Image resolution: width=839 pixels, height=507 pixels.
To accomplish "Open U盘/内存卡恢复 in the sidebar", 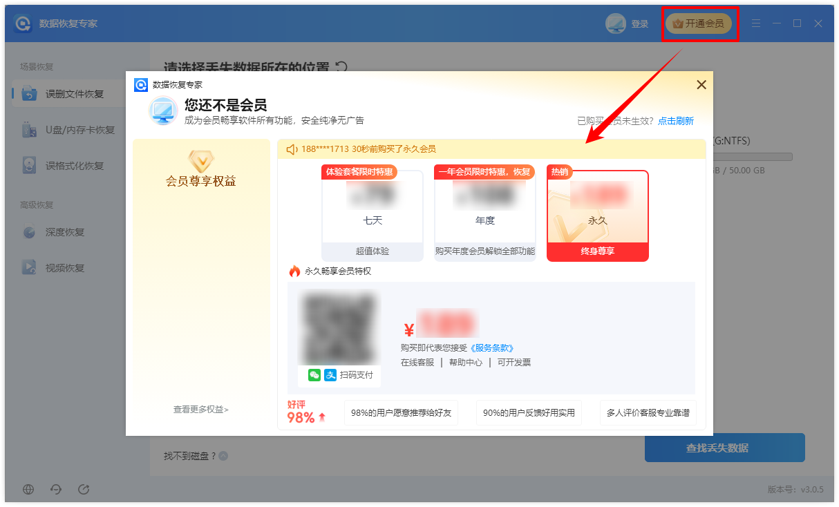I will point(68,130).
